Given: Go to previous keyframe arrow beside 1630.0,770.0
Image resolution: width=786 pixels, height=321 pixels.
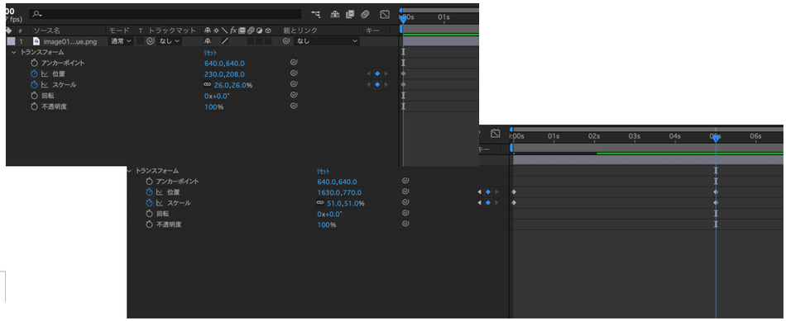Looking at the screenshot, I should tap(479, 192).
